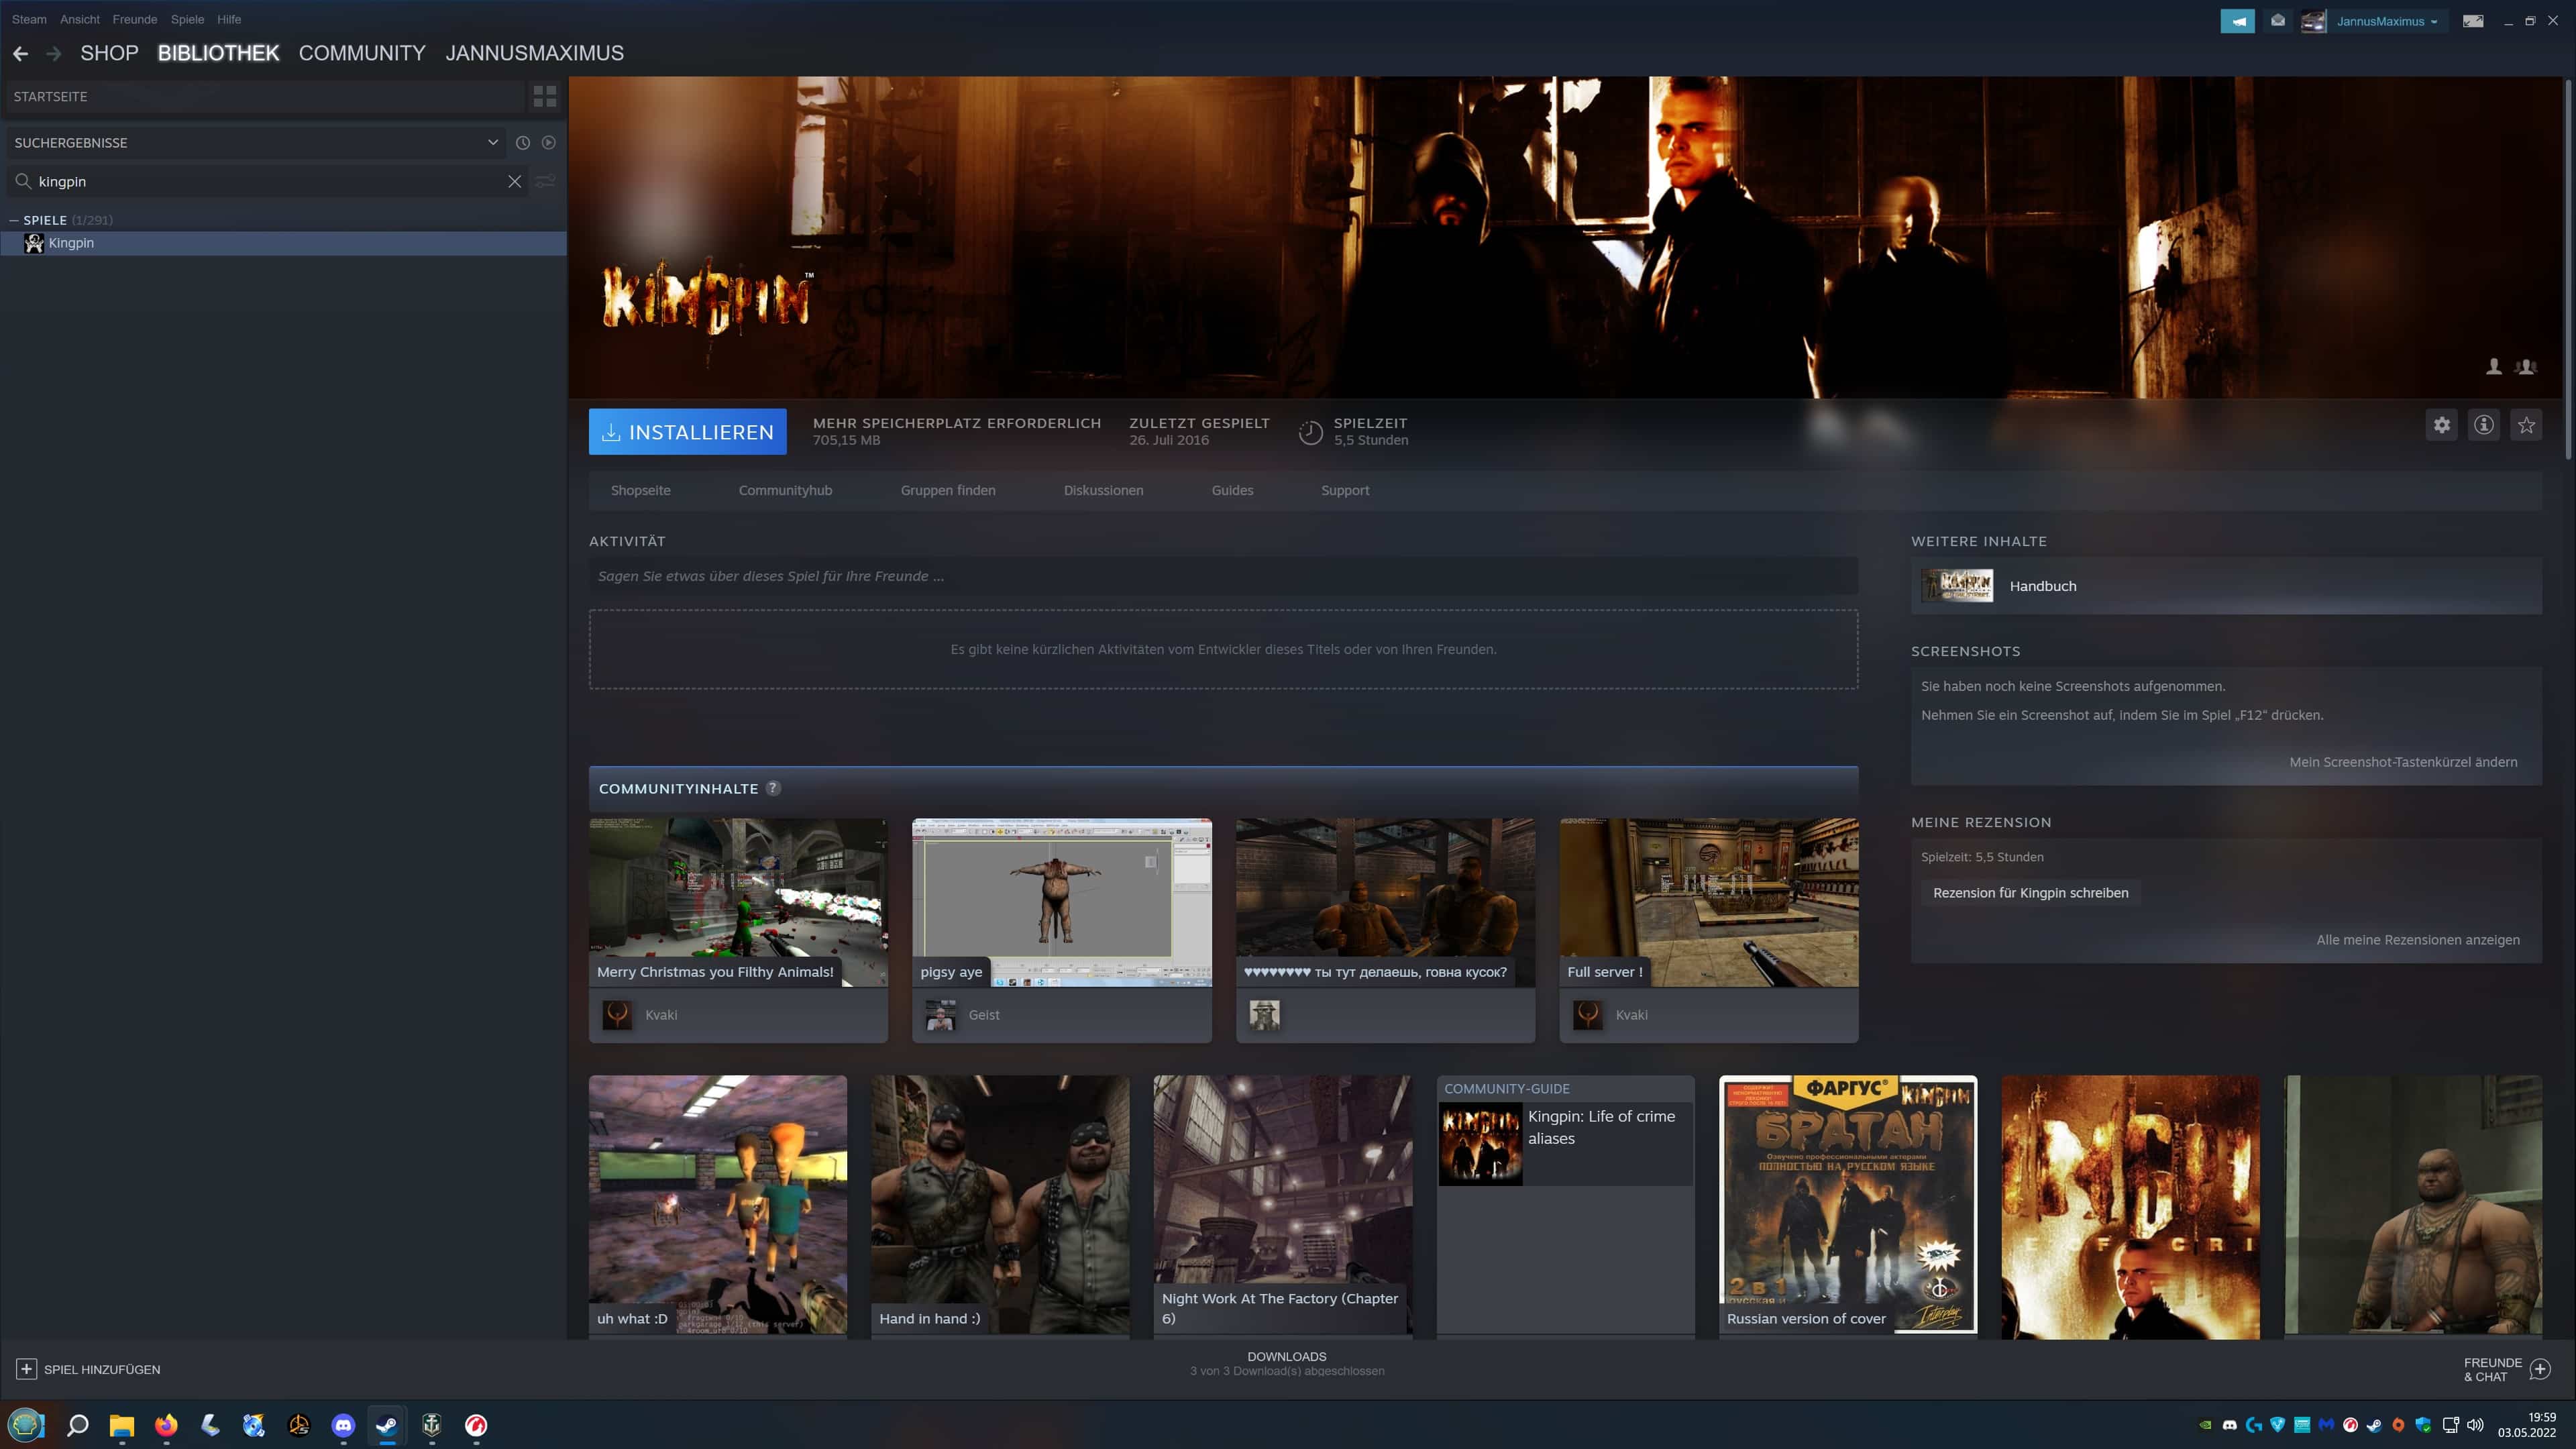Open the Ansicht menu
Viewport: 2576px width, 1449px height.
pos(80,19)
